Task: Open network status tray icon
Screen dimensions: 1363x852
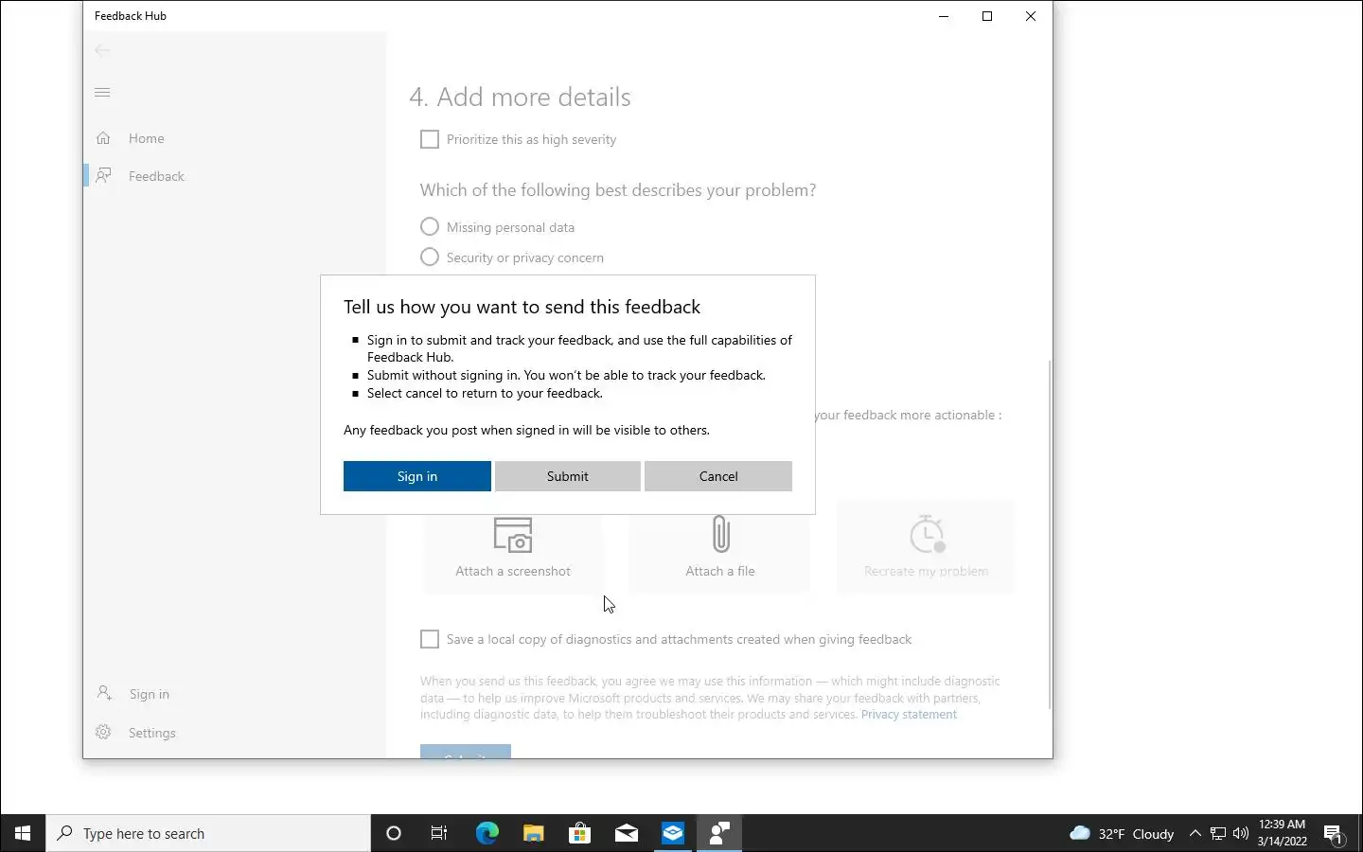Action: click(x=1218, y=833)
